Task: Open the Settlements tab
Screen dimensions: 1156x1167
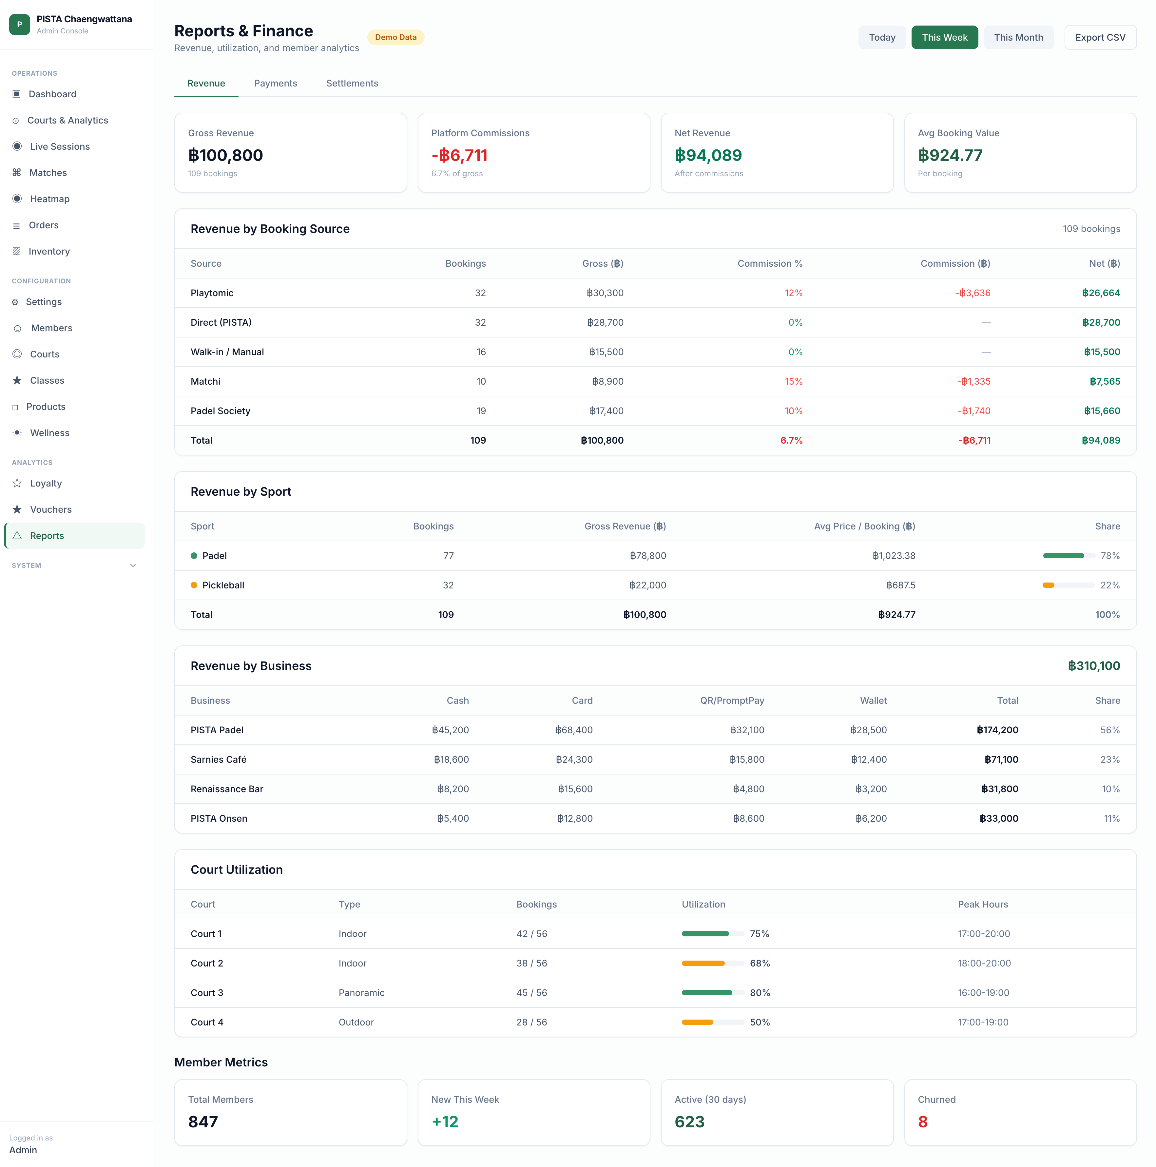Action: pos(352,83)
